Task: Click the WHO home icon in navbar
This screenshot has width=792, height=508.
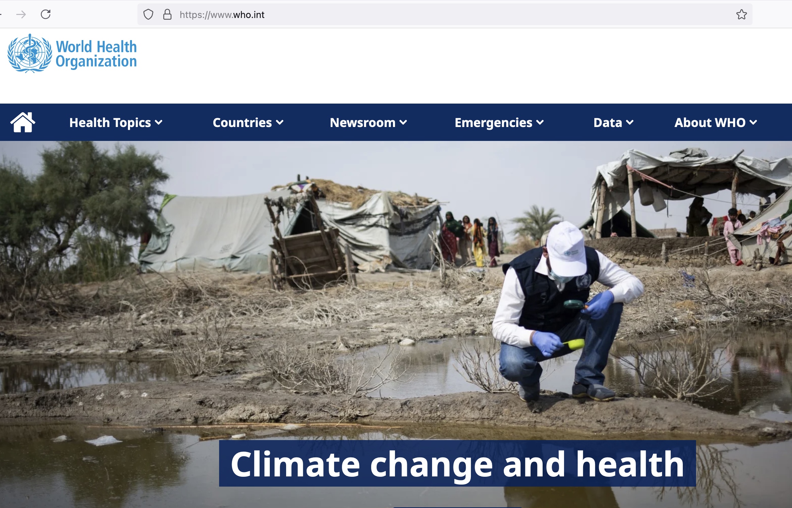Action: point(23,122)
